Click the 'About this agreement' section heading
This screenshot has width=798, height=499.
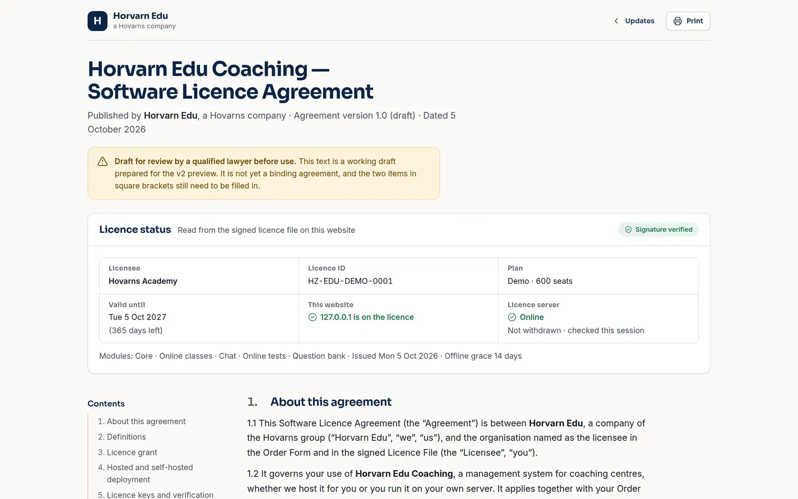click(331, 402)
